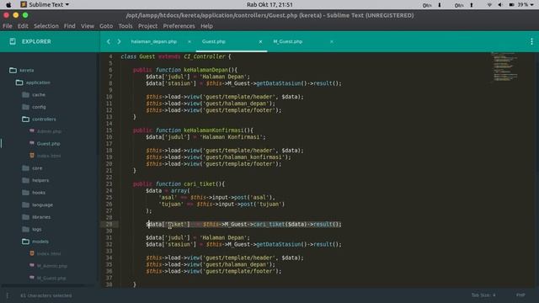The height and width of the screenshot is (303, 539).
Task: Click the minimap code overview
Action: coord(504,67)
